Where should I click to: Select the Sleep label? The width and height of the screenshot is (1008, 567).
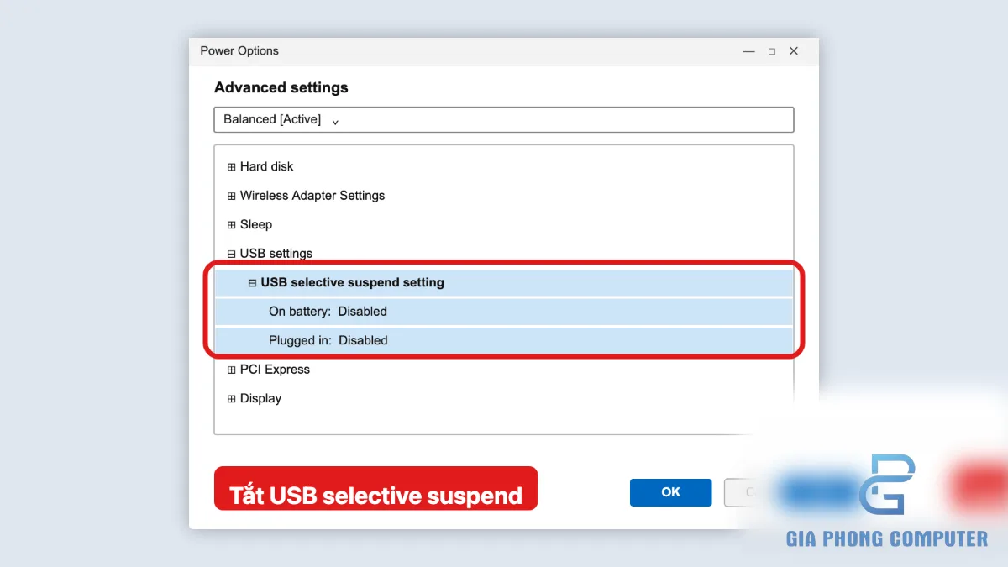point(256,224)
